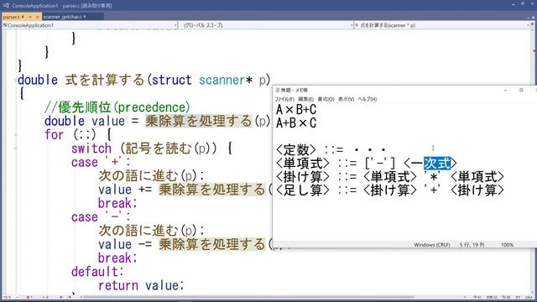537x302 pixels.
Task: Click the line A+B×C in Notepad
Action: coord(296,123)
